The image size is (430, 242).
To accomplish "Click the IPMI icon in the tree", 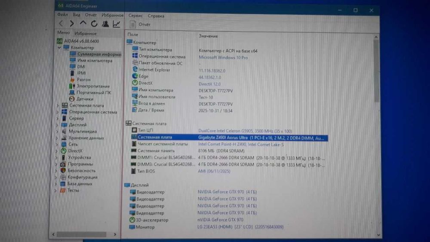I will (x=72, y=73).
